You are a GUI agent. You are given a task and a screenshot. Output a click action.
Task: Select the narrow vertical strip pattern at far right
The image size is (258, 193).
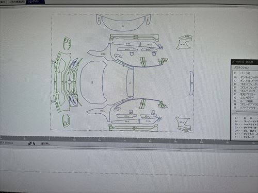[x=191, y=83]
